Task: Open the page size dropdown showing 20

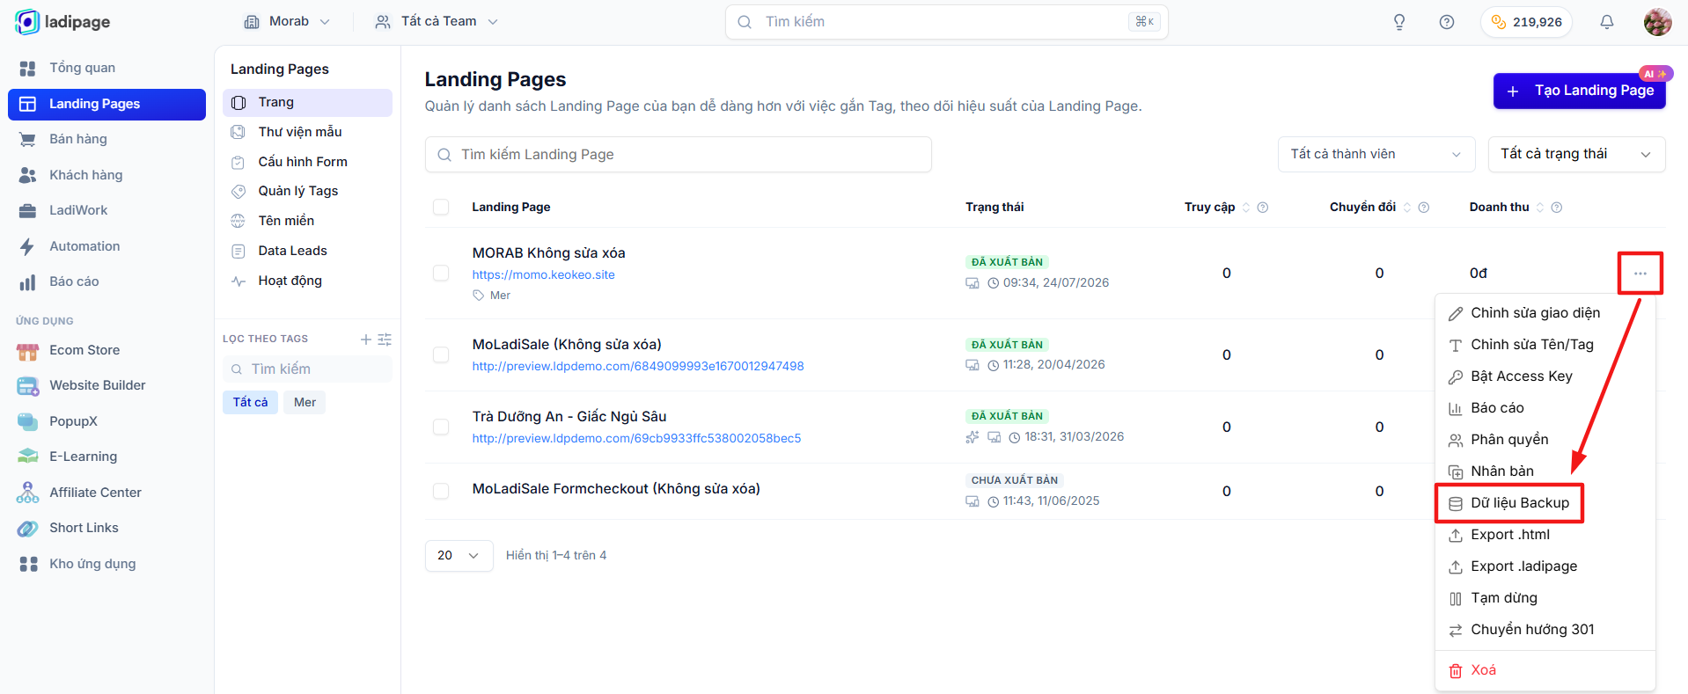Action: [459, 555]
